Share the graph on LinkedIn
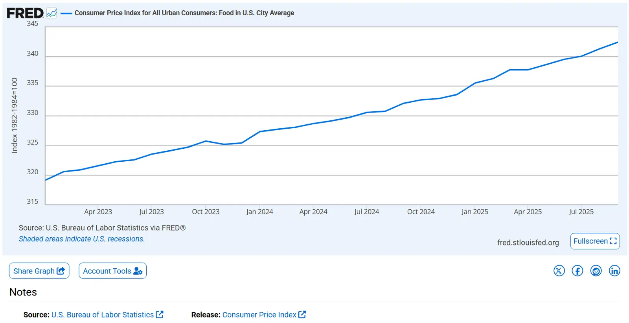Image resolution: width=629 pixels, height=323 pixels. click(614, 271)
